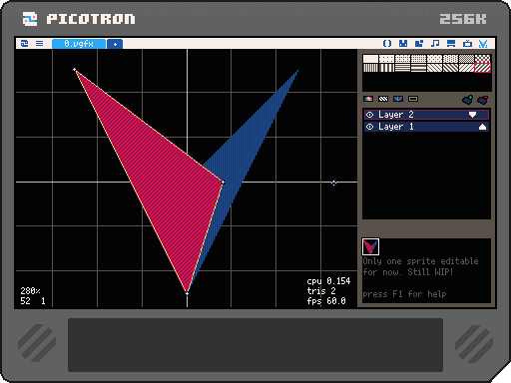Move Layer 1 up with arrow

click(482, 127)
